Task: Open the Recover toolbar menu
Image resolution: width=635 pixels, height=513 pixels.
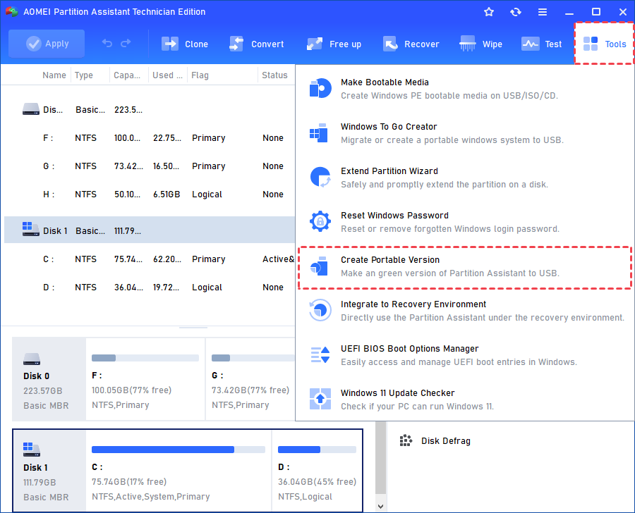Action: (411, 44)
